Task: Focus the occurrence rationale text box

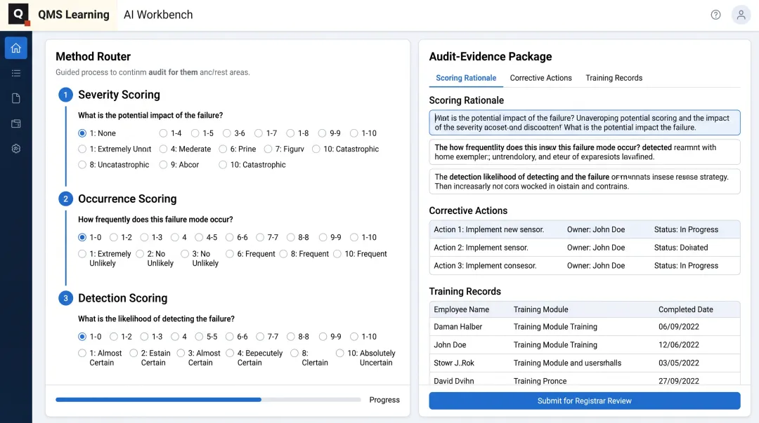Action: (584, 152)
